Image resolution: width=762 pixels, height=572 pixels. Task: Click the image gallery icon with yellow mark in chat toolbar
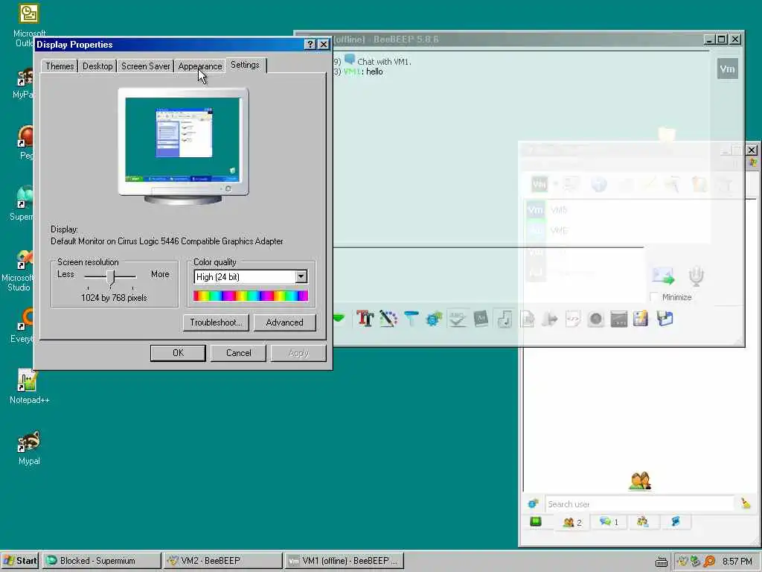click(641, 319)
